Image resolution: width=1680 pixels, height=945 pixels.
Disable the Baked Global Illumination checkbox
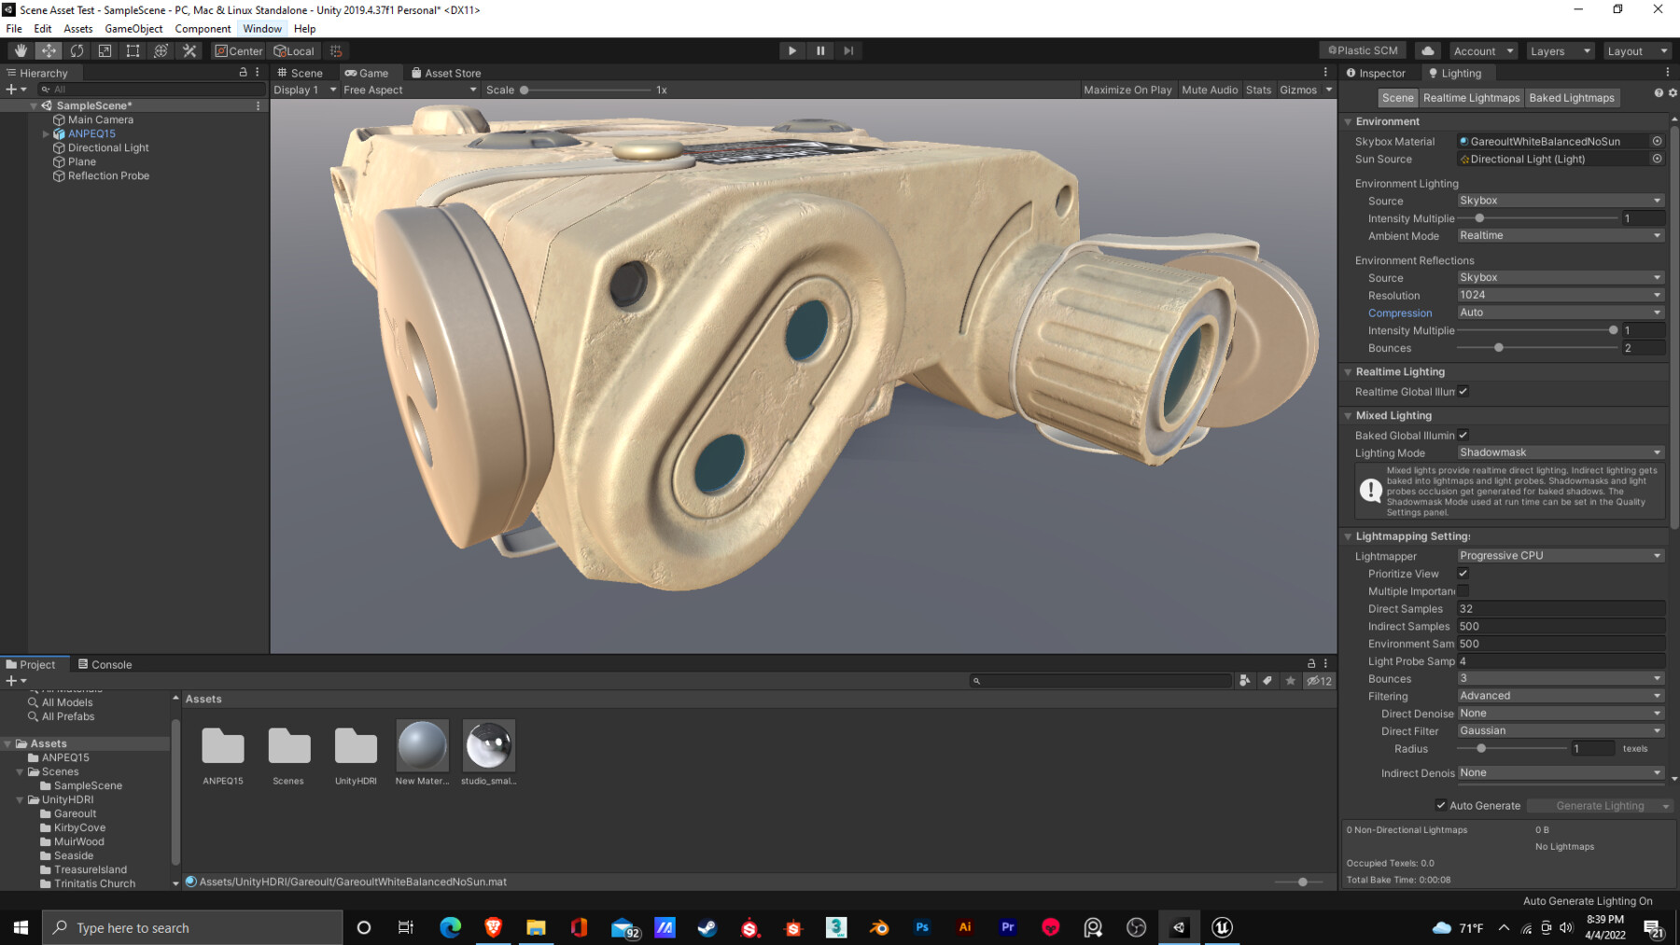[x=1463, y=435]
